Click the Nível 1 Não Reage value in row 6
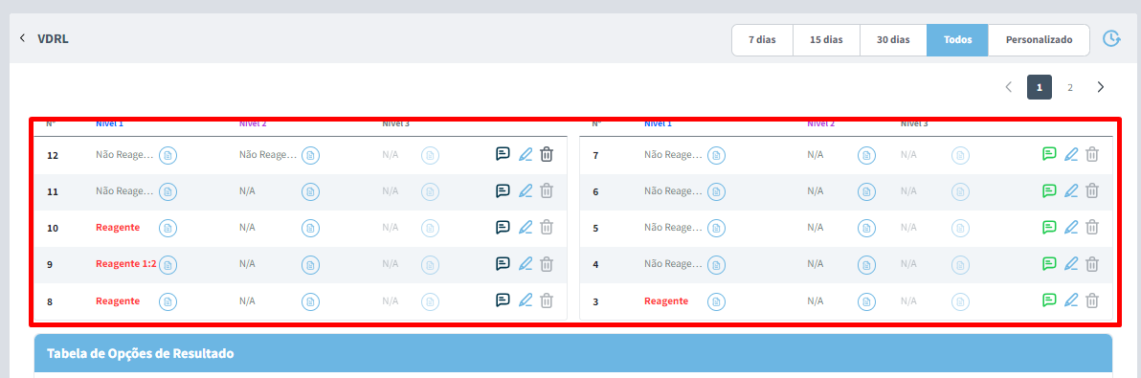The image size is (1141, 378). (x=673, y=190)
